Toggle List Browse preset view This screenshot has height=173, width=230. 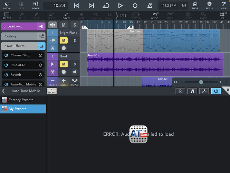click(52, 91)
